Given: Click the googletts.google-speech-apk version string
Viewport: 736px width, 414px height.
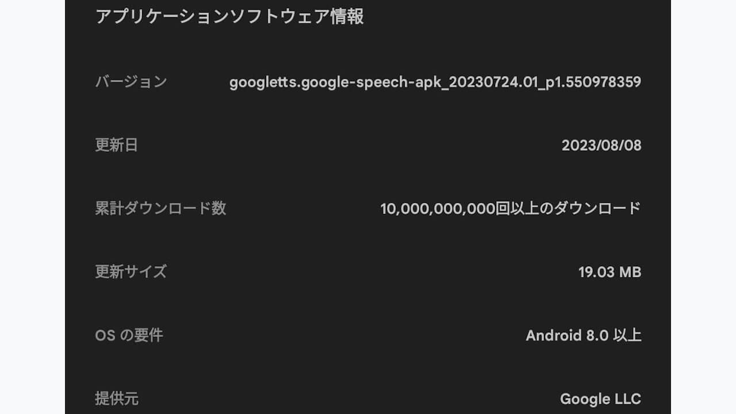Looking at the screenshot, I should (x=436, y=82).
